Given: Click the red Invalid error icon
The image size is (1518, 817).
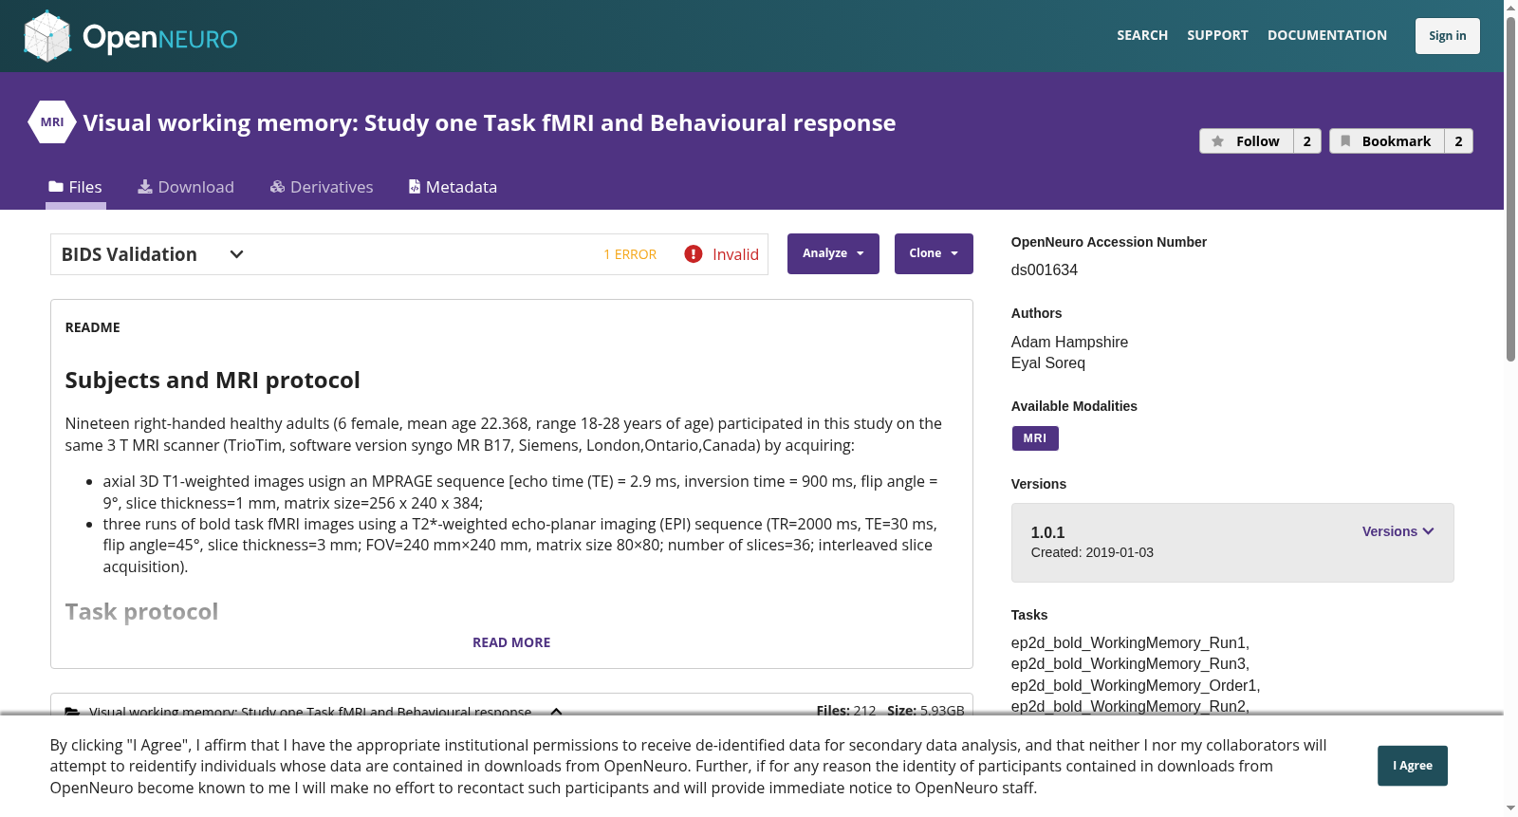Looking at the screenshot, I should click(x=694, y=254).
